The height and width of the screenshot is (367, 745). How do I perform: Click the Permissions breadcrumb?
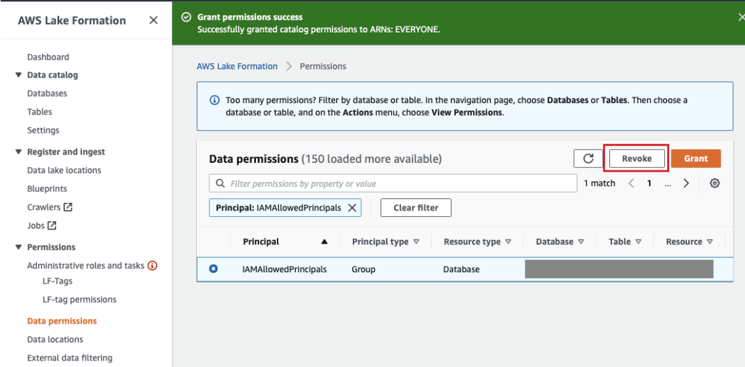pyautogui.click(x=323, y=67)
